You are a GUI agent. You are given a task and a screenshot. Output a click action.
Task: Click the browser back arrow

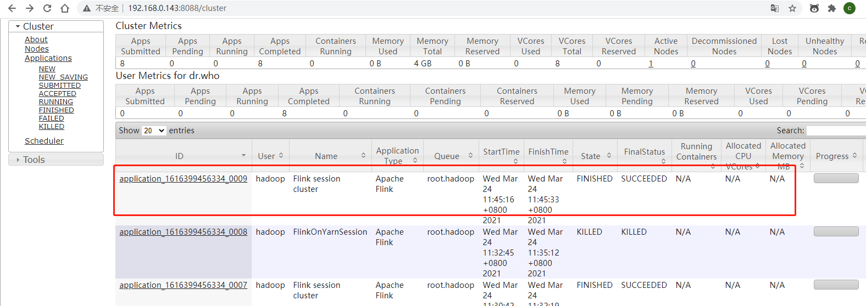point(12,8)
